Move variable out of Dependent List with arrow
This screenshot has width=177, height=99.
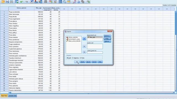pyautogui.click(x=84, y=39)
